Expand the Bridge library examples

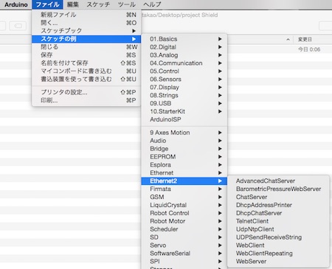(184, 149)
